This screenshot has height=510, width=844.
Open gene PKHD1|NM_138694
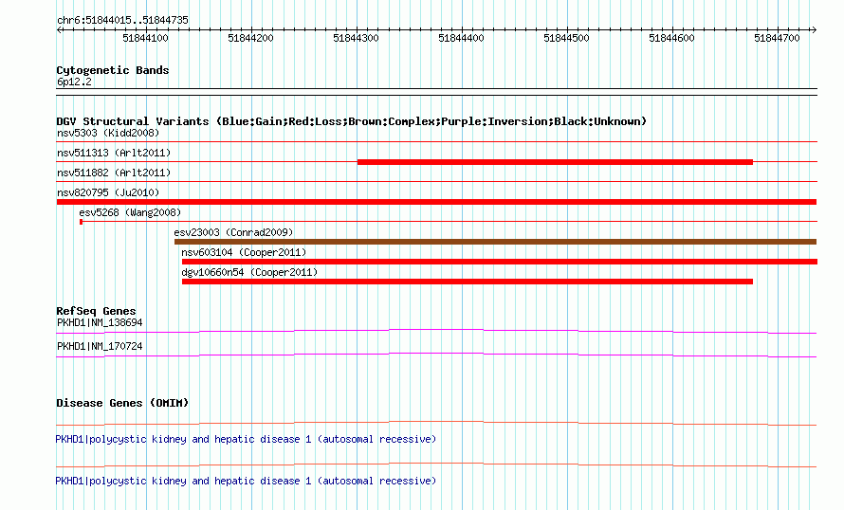(100, 323)
